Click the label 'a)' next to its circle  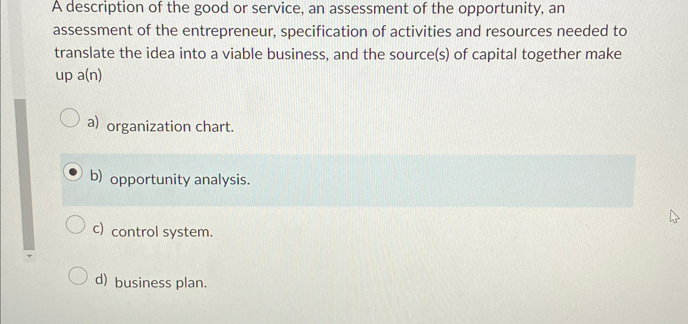pyautogui.click(x=94, y=122)
